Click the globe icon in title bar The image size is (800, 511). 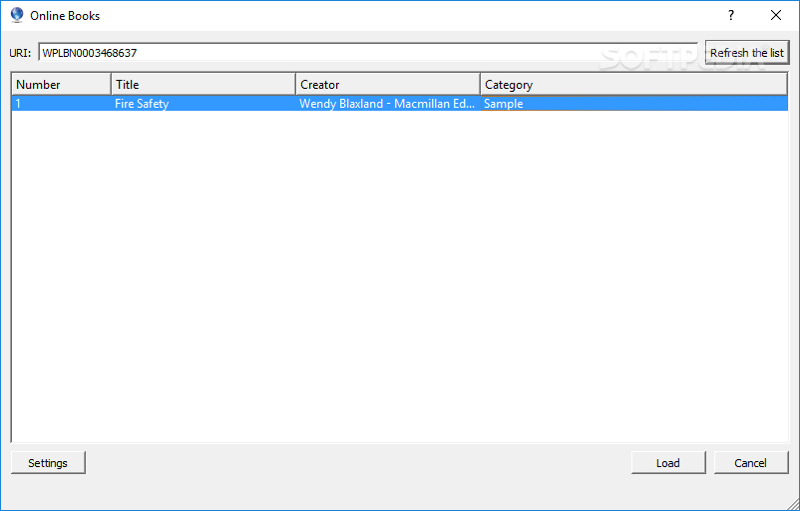tap(17, 15)
